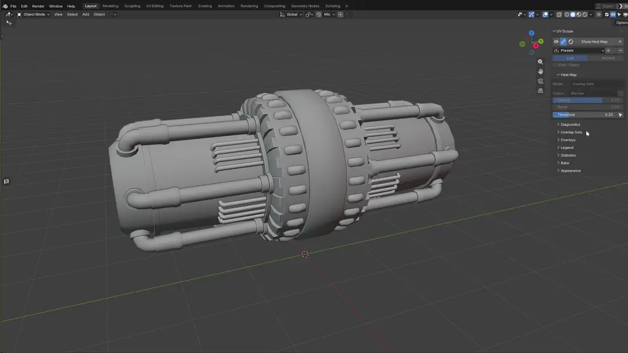The height and width of the screenshot is (353, 628).
Task: Click the Live button
Action: (570, 58)
